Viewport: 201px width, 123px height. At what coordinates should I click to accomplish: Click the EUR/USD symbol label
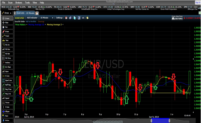point(19,18)
